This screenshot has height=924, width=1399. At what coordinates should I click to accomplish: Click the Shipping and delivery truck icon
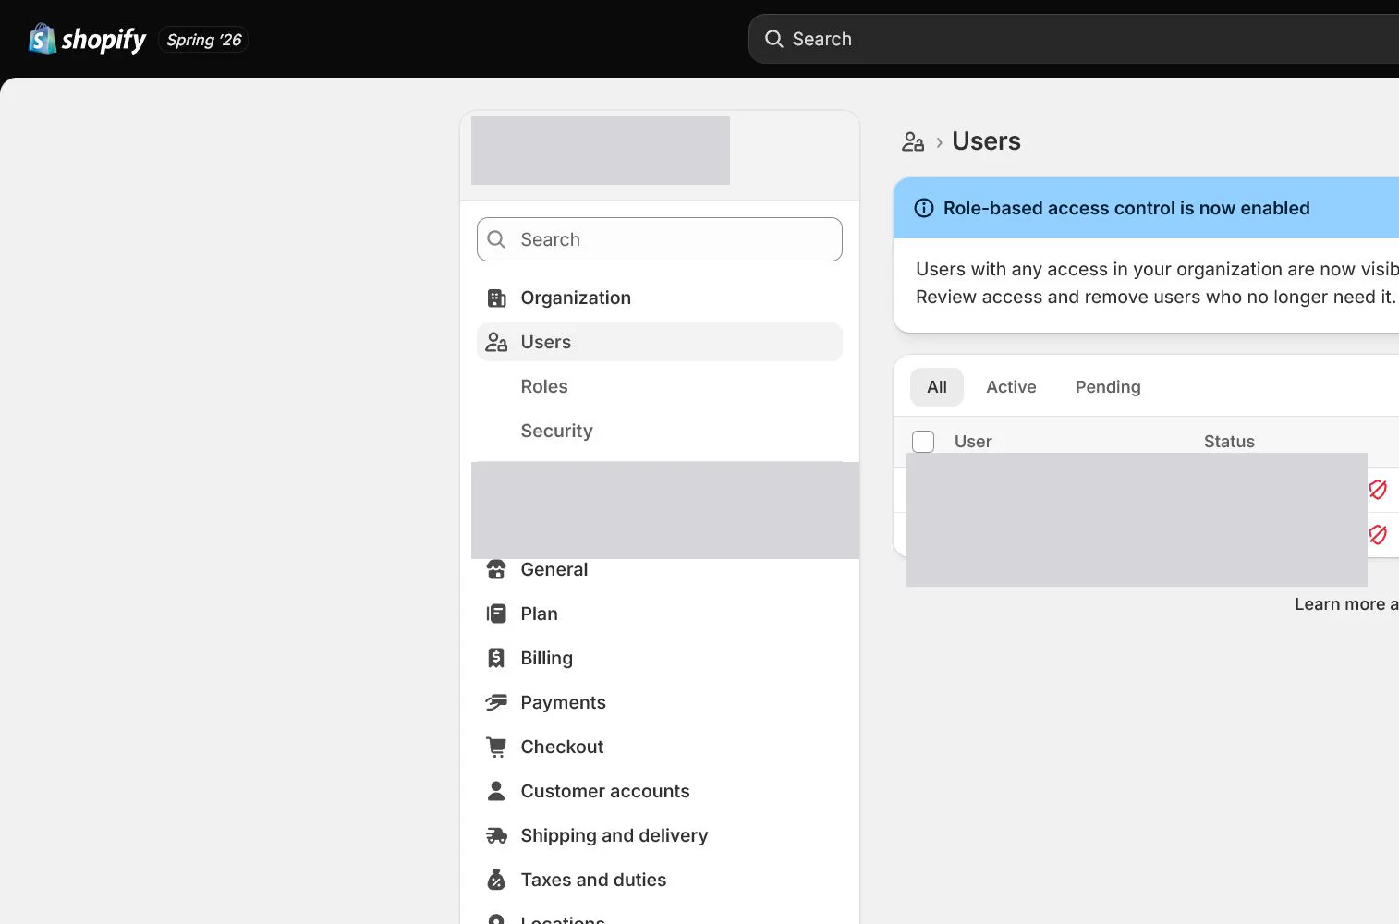pos(496,835)
